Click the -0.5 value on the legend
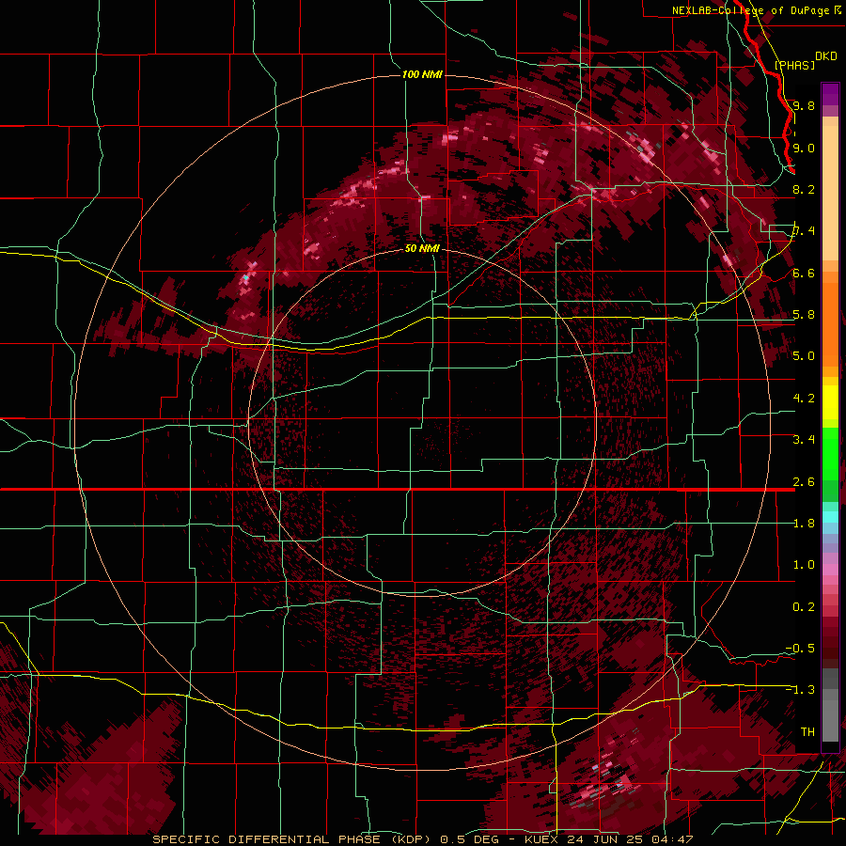The height and width of the screenshot is (846, 846). point(800,649)
